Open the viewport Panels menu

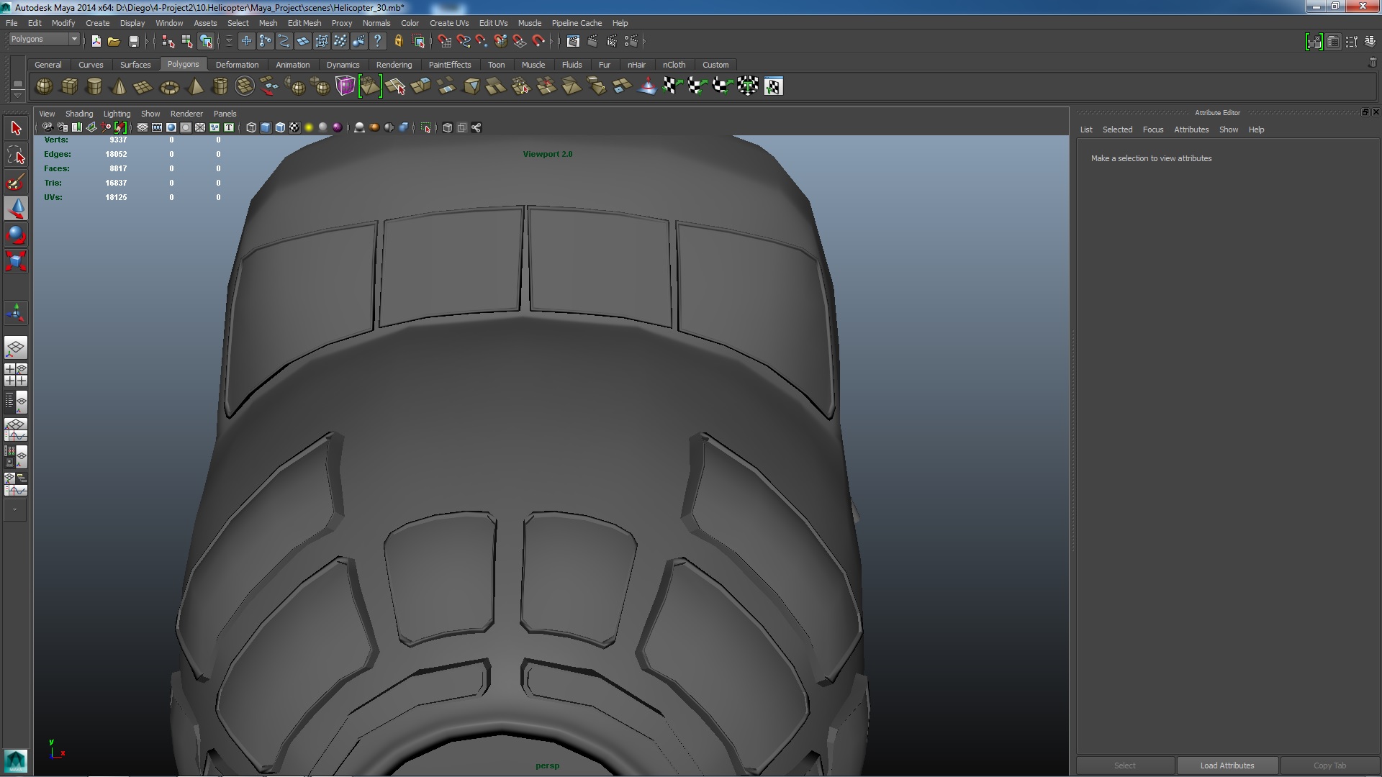(x=225, y=114)
